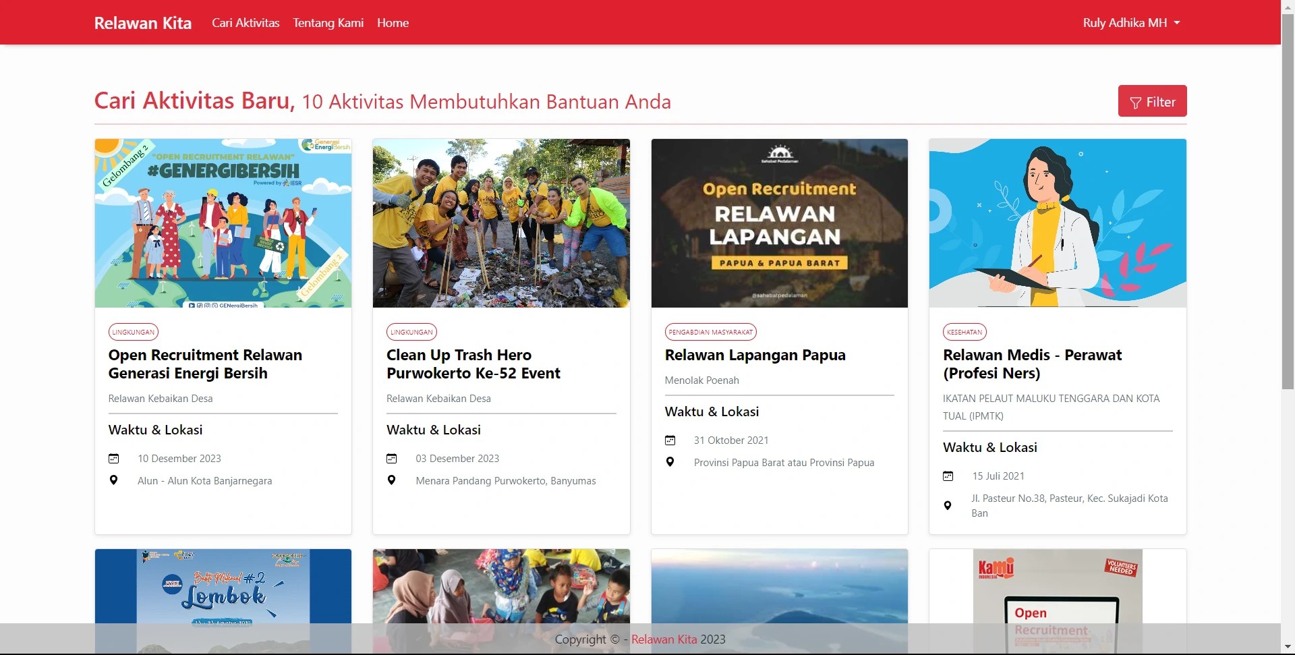1295x655 pixels.
Task: Click the Relawan Kita link in the footer
Action: 664,639
